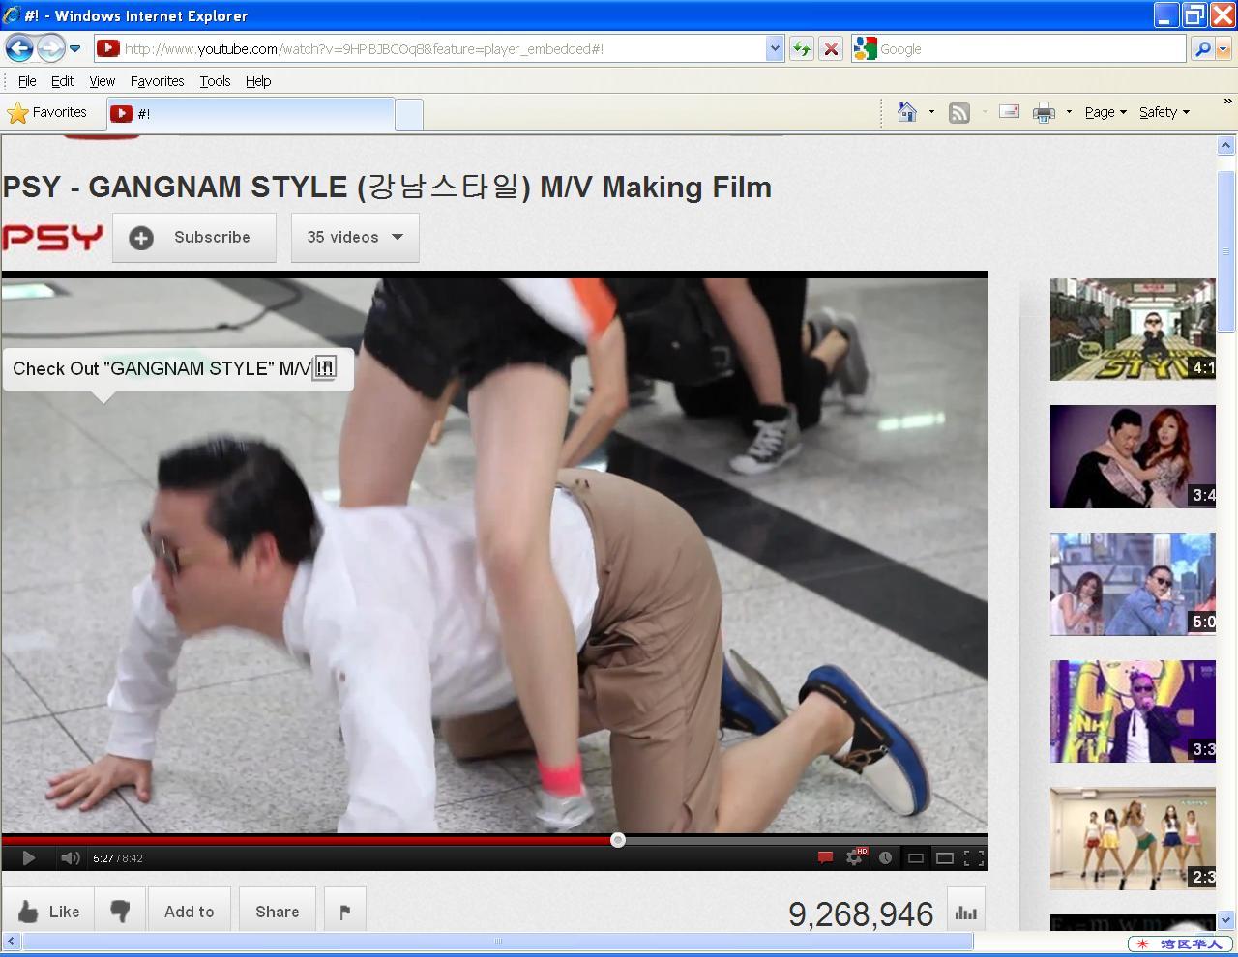Open the File menu
The image size is (1238, 957).
click(27, 81)
